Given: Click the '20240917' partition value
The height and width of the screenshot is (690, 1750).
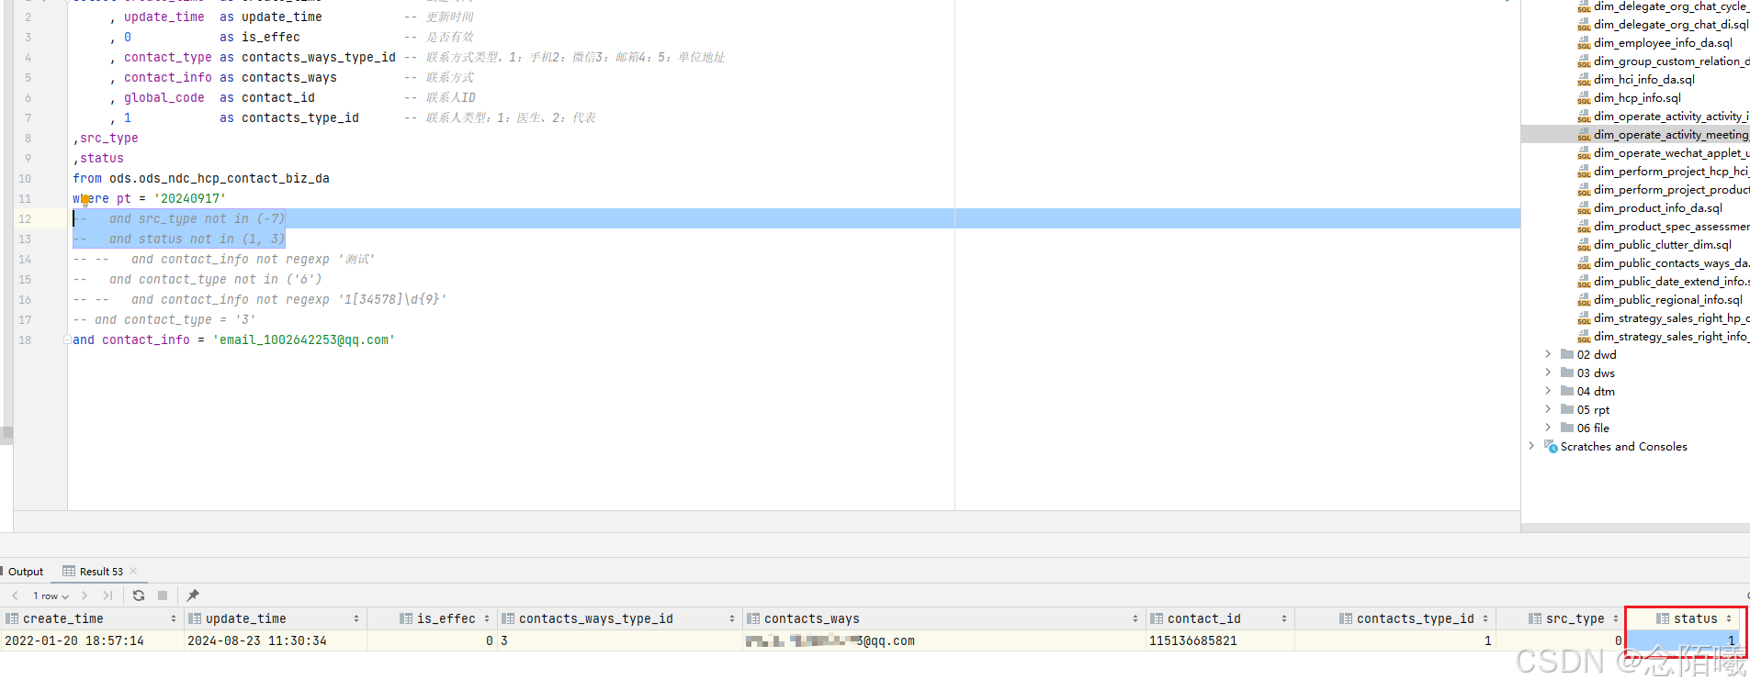Looking at the screenshot, I should [190, 199].
